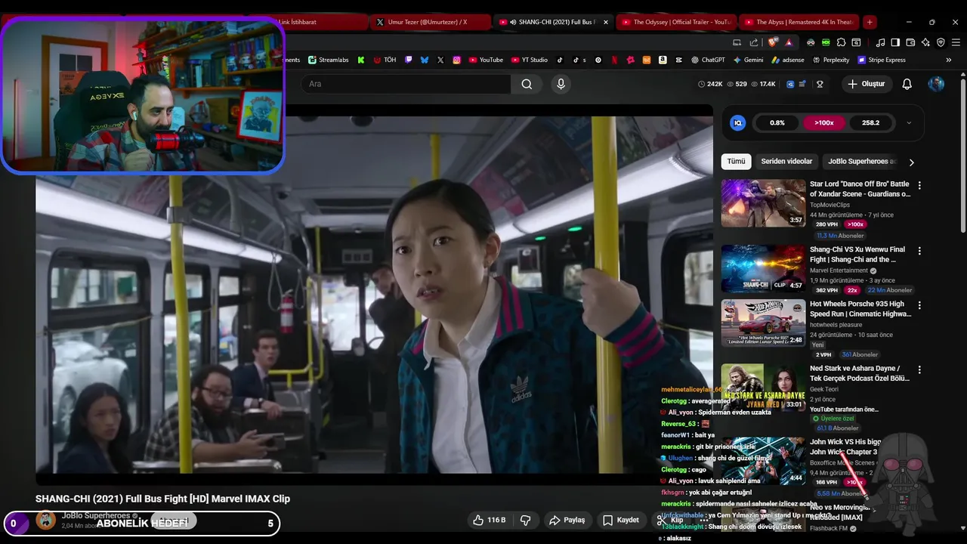967x544 pixels.
Task: Open a new browser tab
Action: pyautogui.click(x=870, y=22)
